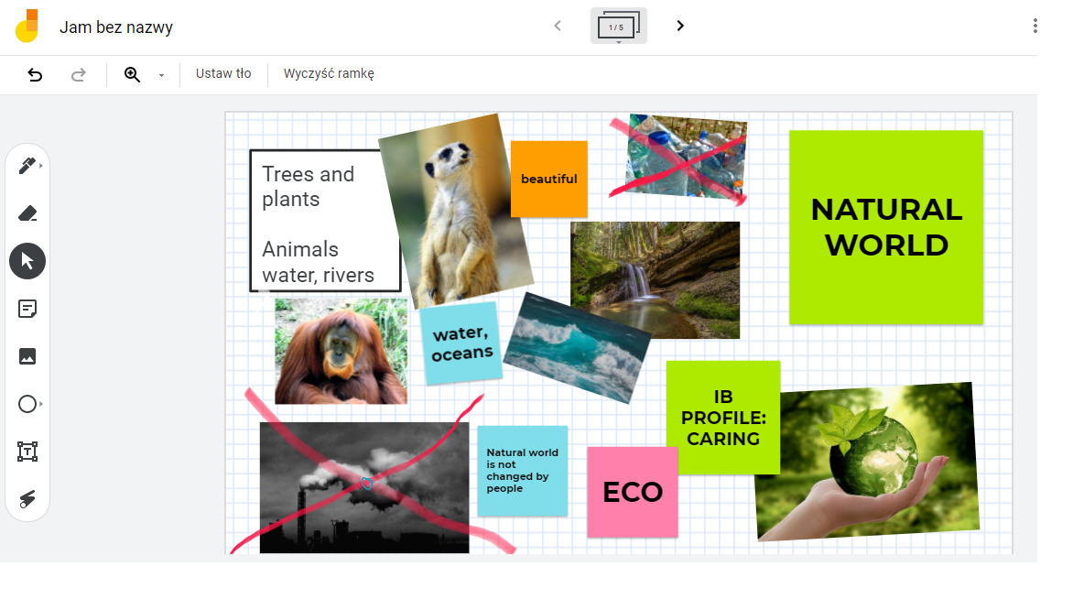Viewport: 1084px width, 610px height.
Task: Select the pink ECO sticky note
Action: (x=632, y=492)
